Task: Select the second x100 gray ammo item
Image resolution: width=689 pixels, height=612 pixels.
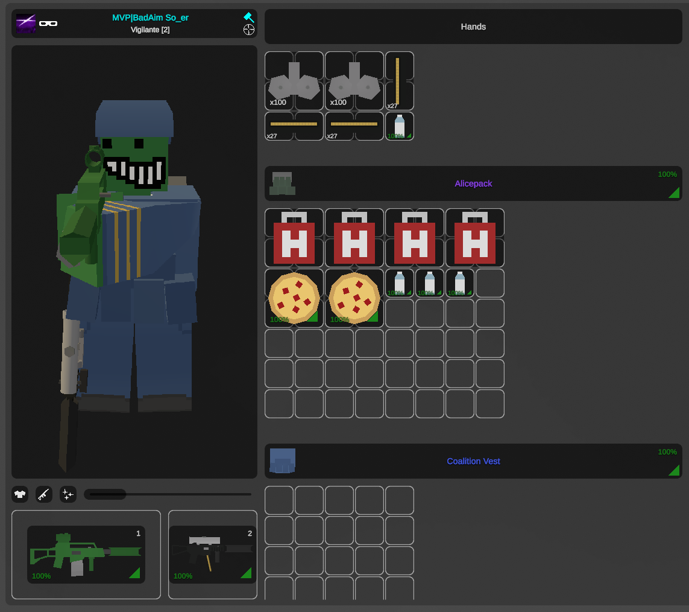Action: 354,80
